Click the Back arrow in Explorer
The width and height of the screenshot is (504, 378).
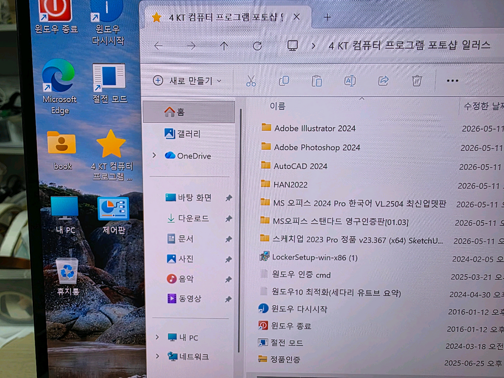click(158, 46)
